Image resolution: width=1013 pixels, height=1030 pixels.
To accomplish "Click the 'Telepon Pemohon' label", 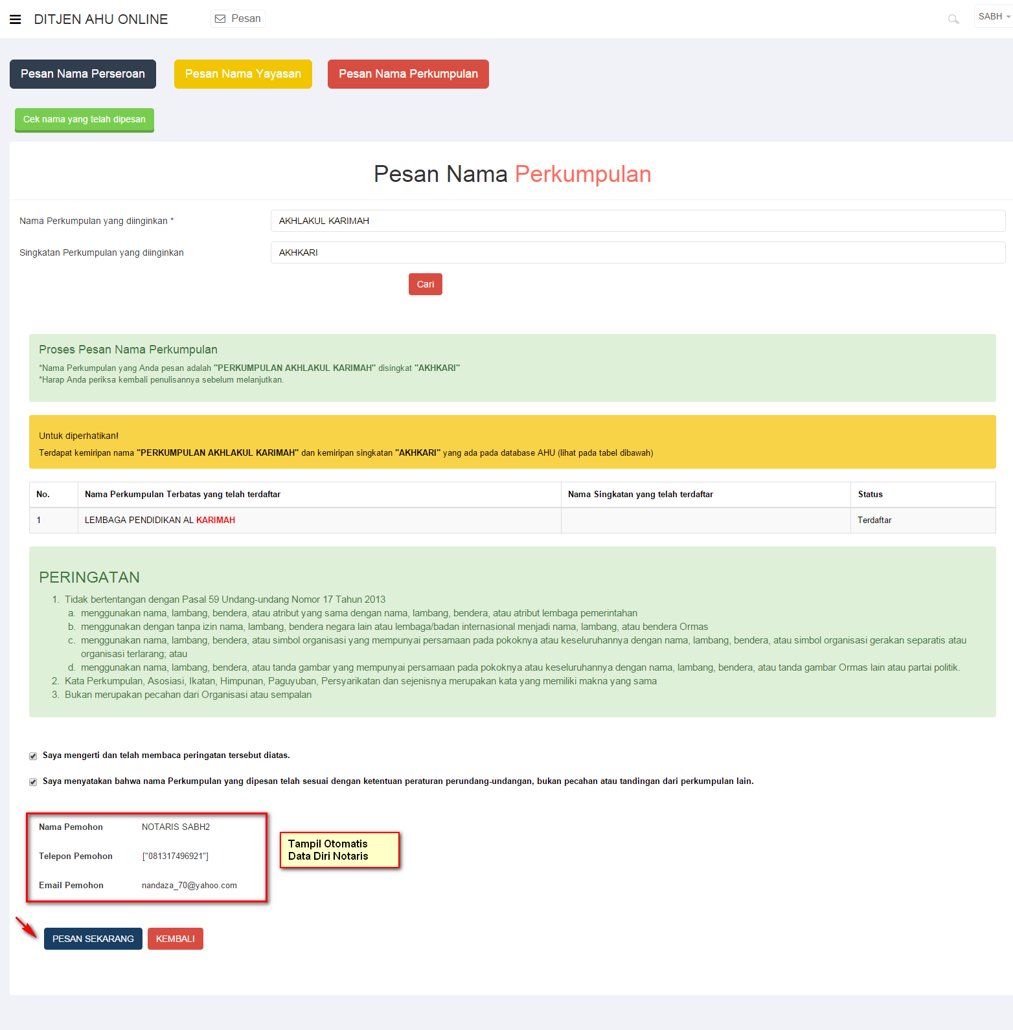I will [76, 856].
